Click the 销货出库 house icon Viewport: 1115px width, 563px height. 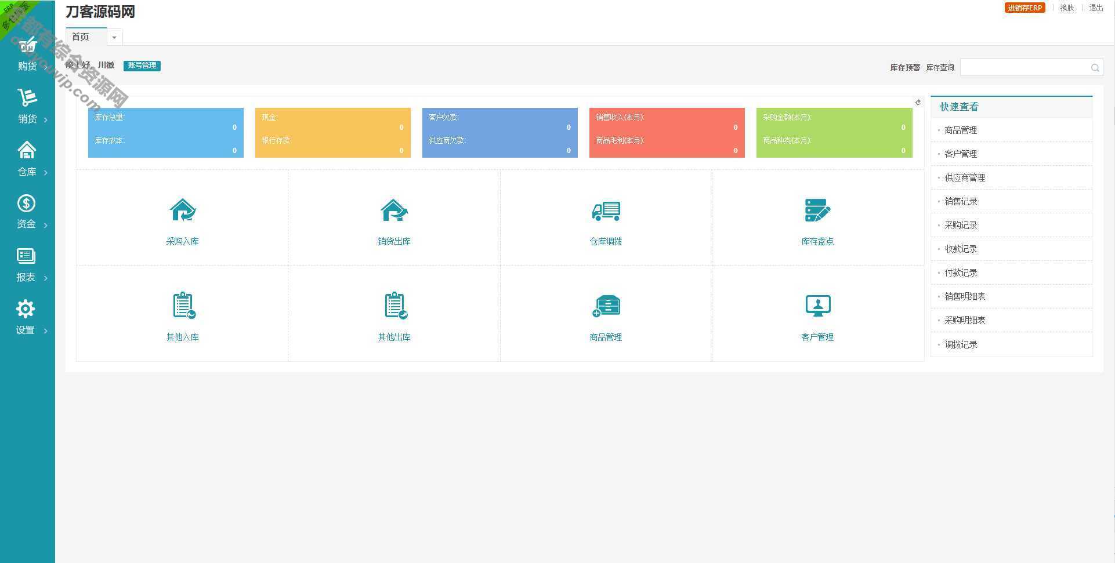point(394,210)
